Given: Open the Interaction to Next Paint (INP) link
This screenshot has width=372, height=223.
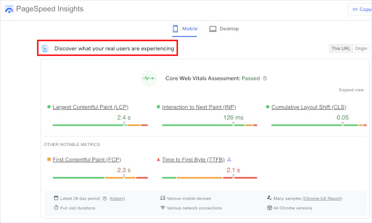Looking at the screenshot, I should click(x=199, y=107).
